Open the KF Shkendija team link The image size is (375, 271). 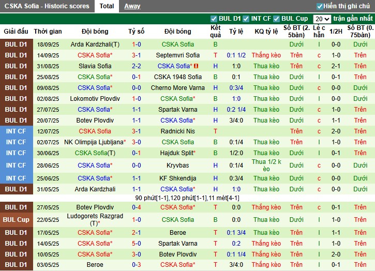(177, 178)
